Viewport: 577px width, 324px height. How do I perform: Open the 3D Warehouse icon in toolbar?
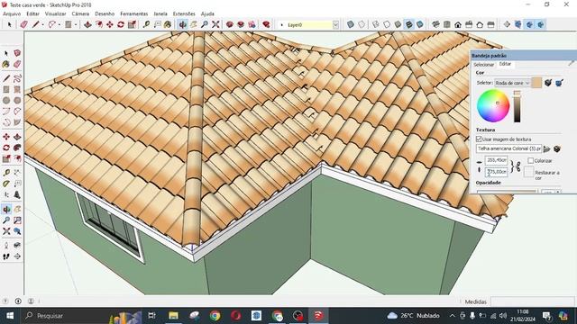[x=230, y=24]
